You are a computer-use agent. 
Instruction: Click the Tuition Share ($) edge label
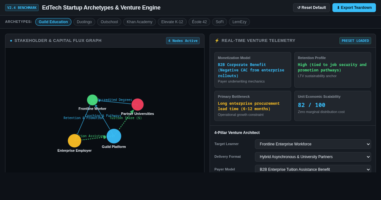tap(126, 118)
